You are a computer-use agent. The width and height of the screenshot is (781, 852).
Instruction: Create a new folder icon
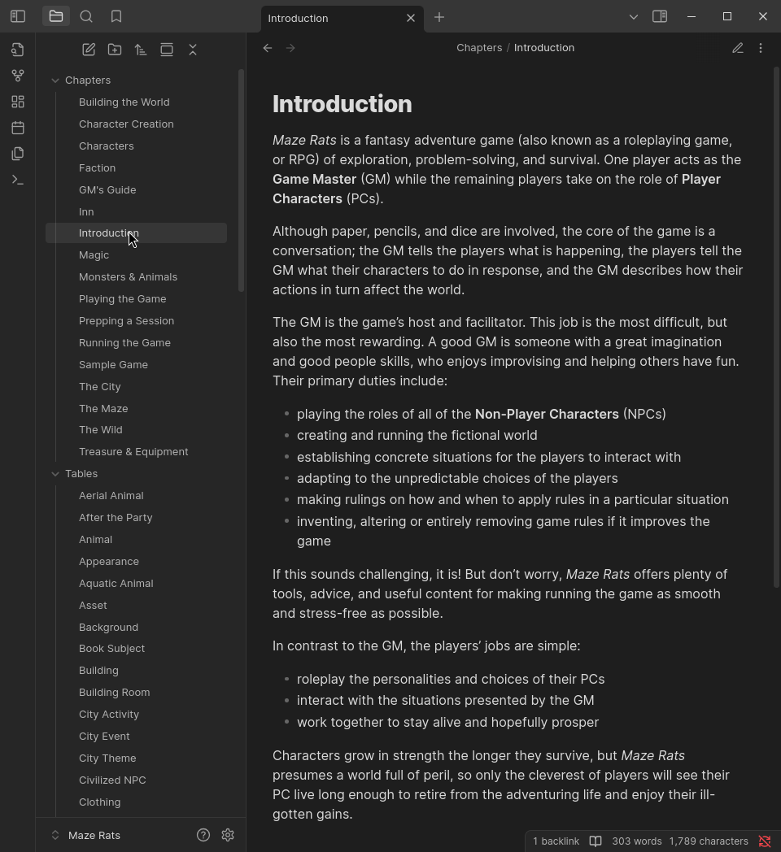click(115, 50)
